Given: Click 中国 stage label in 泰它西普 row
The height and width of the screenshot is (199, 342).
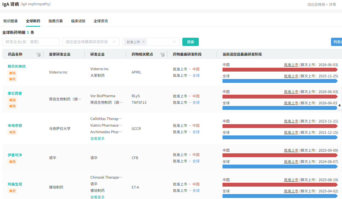Looking at the screenshot, I should coord(196,96).
